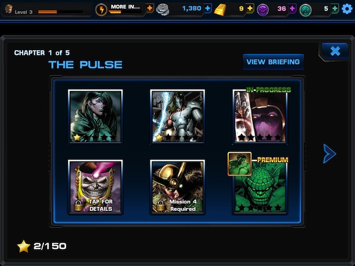355x266 pixels.
Task: Refill energy with orange plus button
Action: click(150, 9)
